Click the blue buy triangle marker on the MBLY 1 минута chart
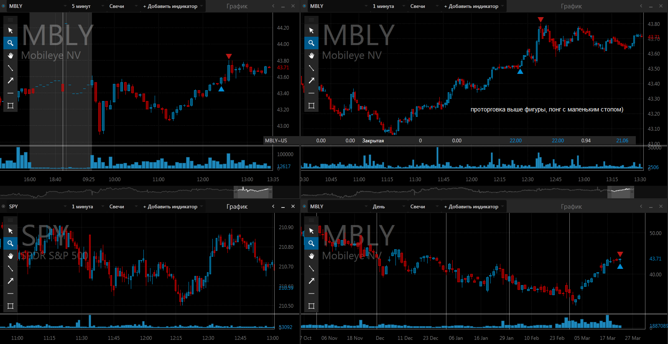This screenshot has width=668, height=344. pos(520,71)
